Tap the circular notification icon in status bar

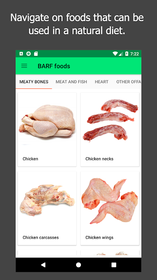click(x=28, y=53)
